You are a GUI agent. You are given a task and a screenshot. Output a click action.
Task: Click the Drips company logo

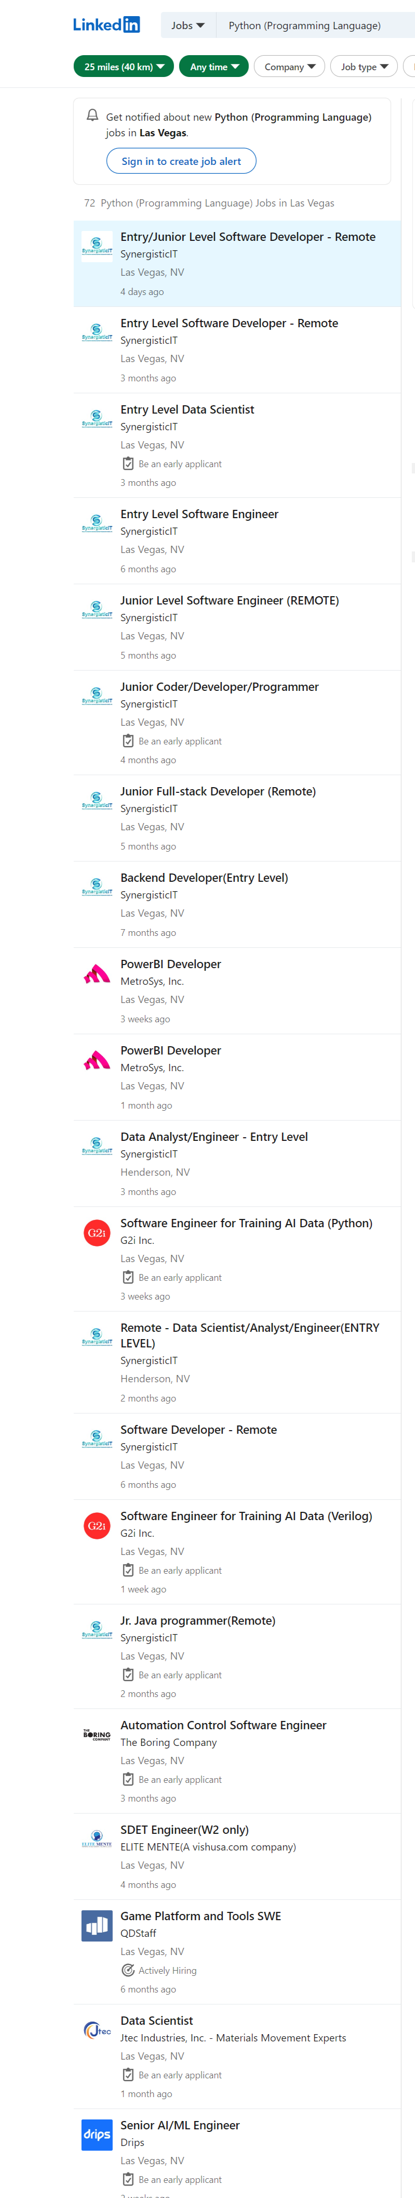coord(97,2135)
